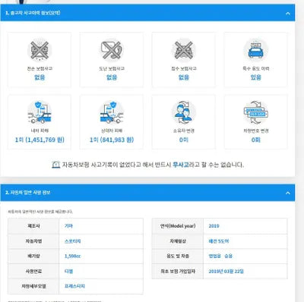
Task: Click the '최초 보험 가입일자' row label
Action: pos(178,271)
